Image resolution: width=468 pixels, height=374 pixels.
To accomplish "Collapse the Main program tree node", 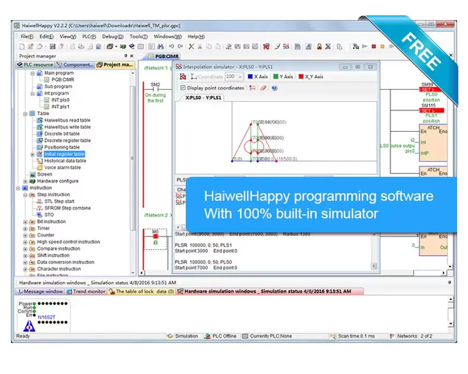I will click(33, 73).
